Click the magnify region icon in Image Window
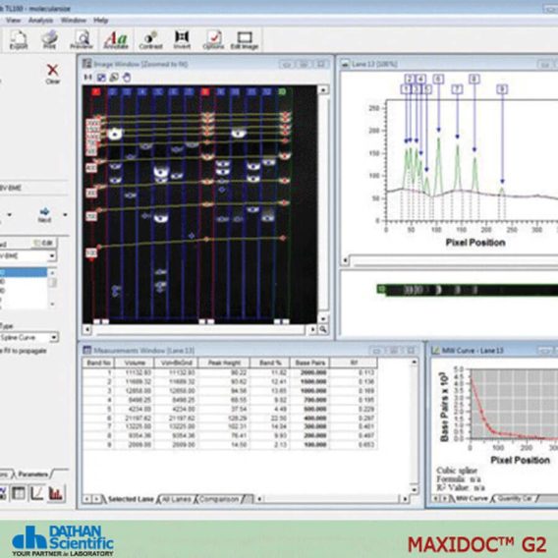This screenshot has width=558, height=558. pos(114,77)
